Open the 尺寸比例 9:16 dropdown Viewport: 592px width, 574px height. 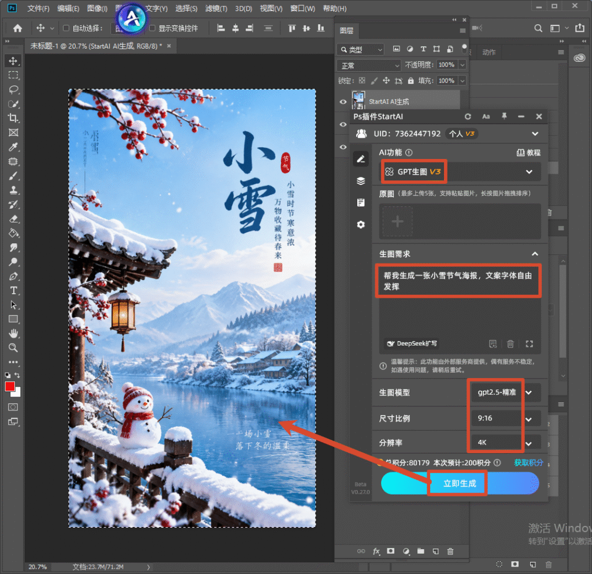pos(506,419)
